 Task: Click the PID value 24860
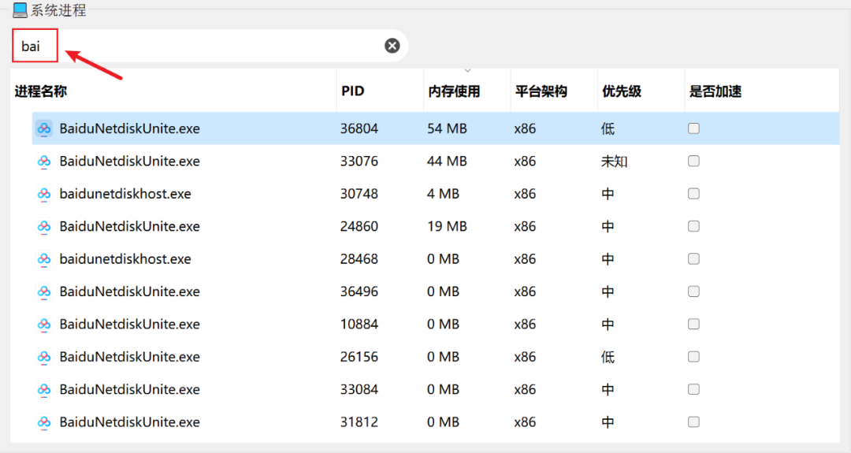pyautogui.click(x=359, y=226)
